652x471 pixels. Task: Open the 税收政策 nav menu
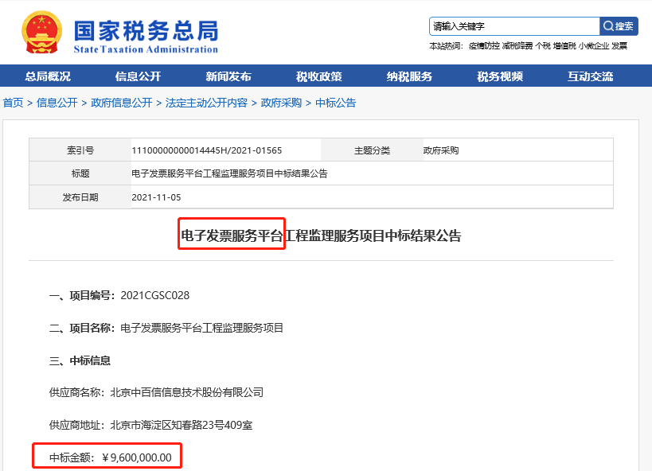[319, 76]
